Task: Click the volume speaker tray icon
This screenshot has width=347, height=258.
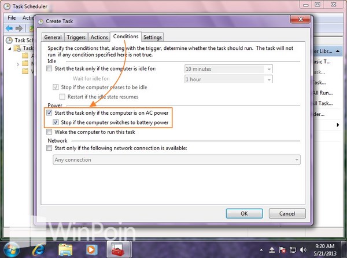Action: coord(303,250)
